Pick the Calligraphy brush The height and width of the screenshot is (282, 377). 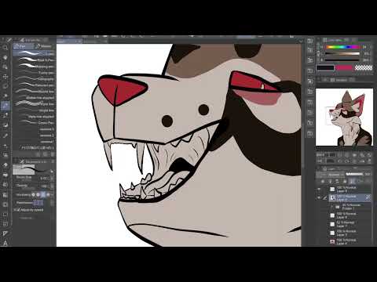pyautogui.click(x=34, y=79)
